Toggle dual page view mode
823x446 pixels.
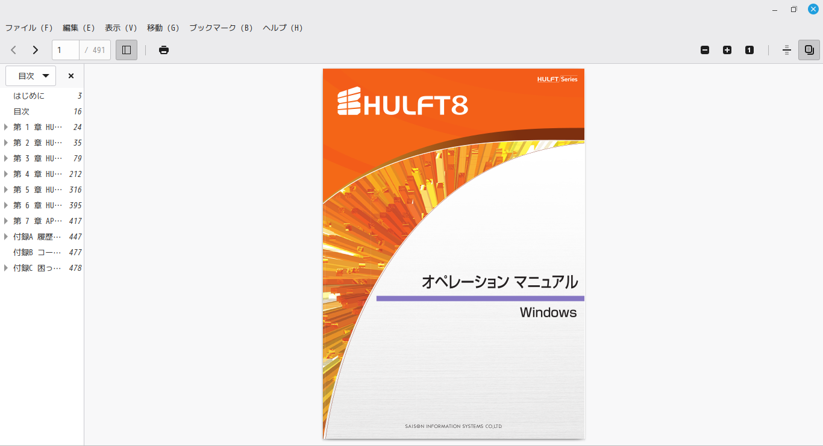pos(809,50)
